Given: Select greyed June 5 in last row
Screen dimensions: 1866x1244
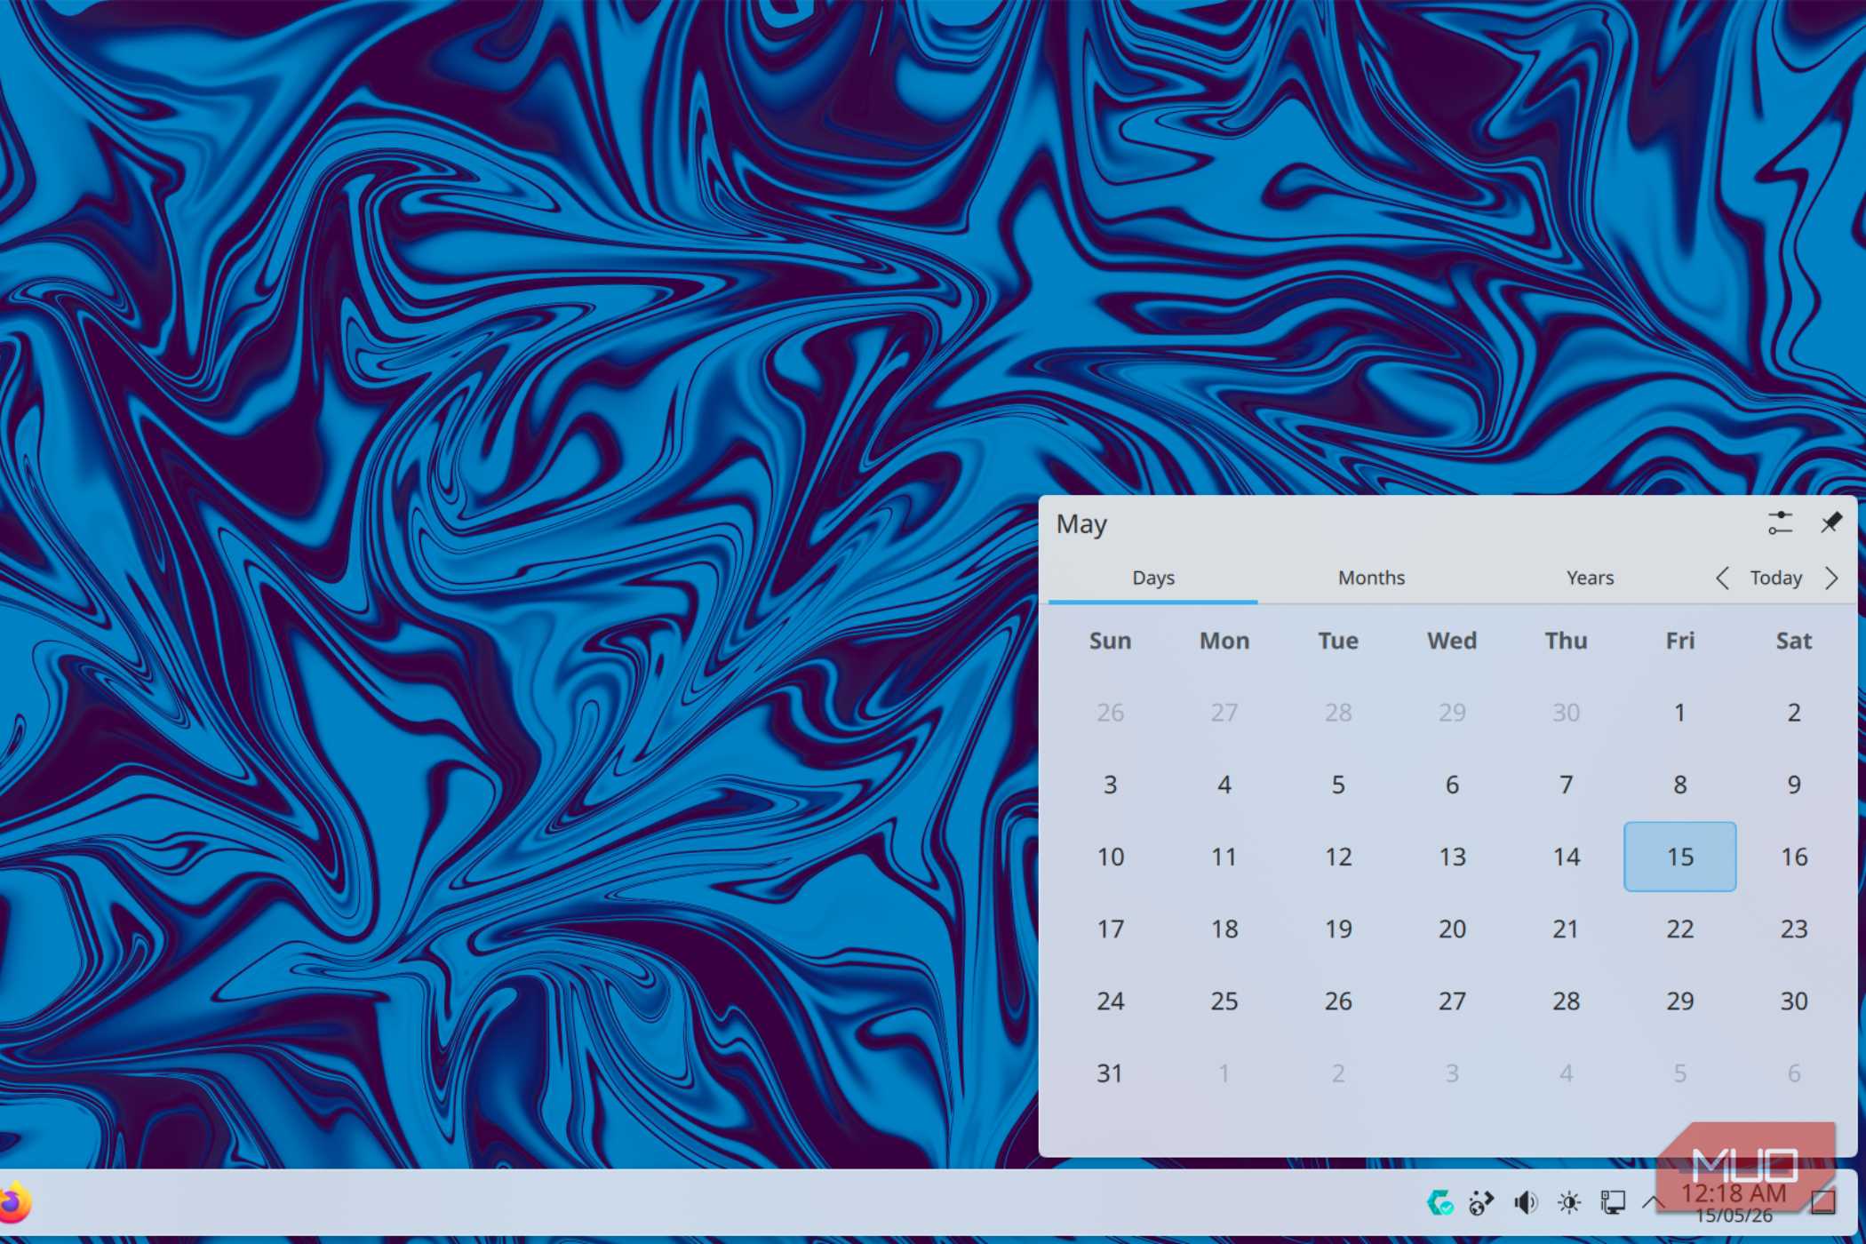Looking at the screenshot, I should [x=1679, y=1073].
